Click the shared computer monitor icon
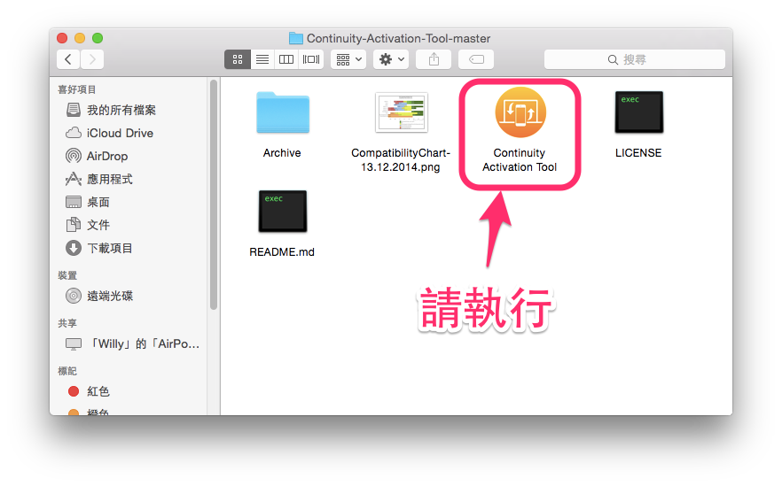This screenshot has width=782, height=486. pos(74,343)
